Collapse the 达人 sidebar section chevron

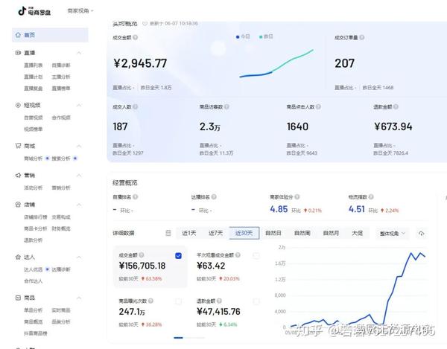point(79,257)
